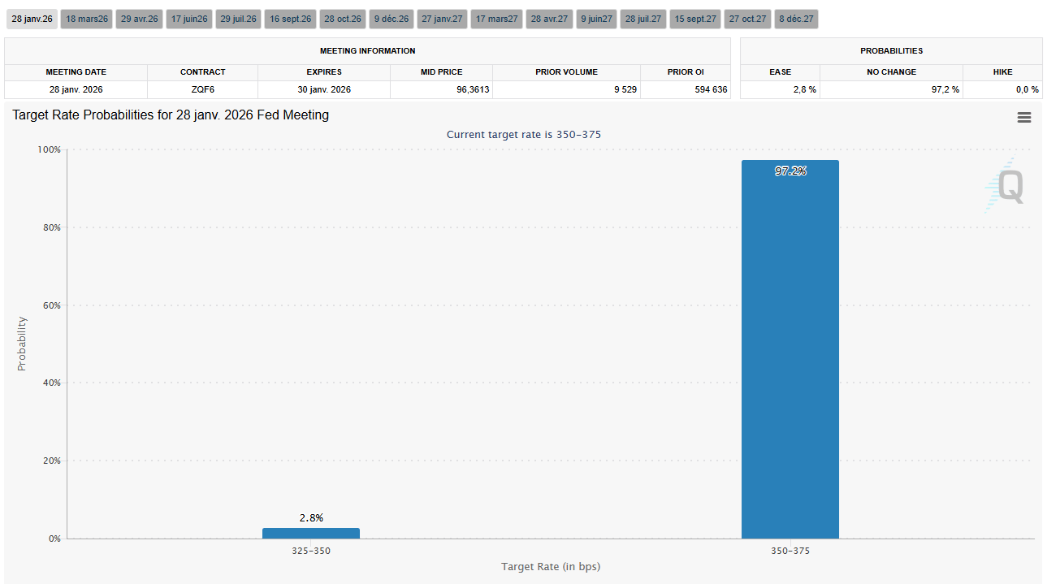Go to the 8 déc.27 meeting tab
This screenshot has height=584, width=1047.
[796, 19]
